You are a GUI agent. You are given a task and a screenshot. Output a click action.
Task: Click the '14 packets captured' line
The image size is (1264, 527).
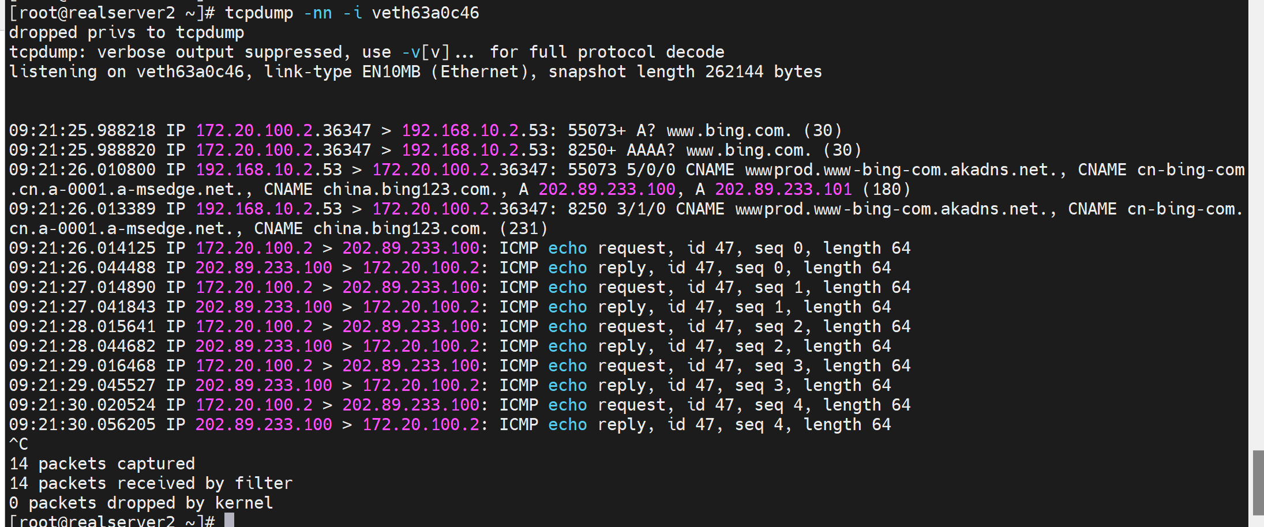[x=102, y=464]
